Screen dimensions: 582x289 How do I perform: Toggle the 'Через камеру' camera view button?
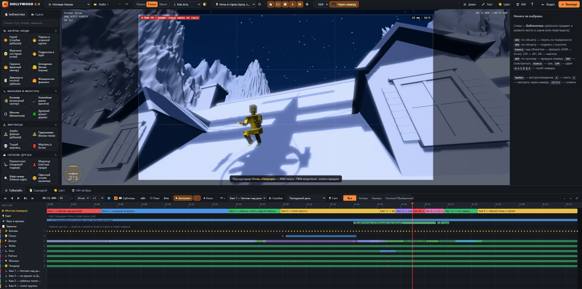pos(344,4)
